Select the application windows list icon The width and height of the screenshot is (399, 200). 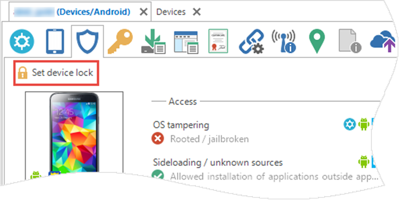click(186, 42)
